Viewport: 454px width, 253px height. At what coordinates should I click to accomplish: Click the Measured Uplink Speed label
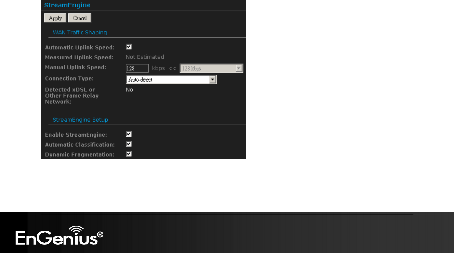pos(79,57)
